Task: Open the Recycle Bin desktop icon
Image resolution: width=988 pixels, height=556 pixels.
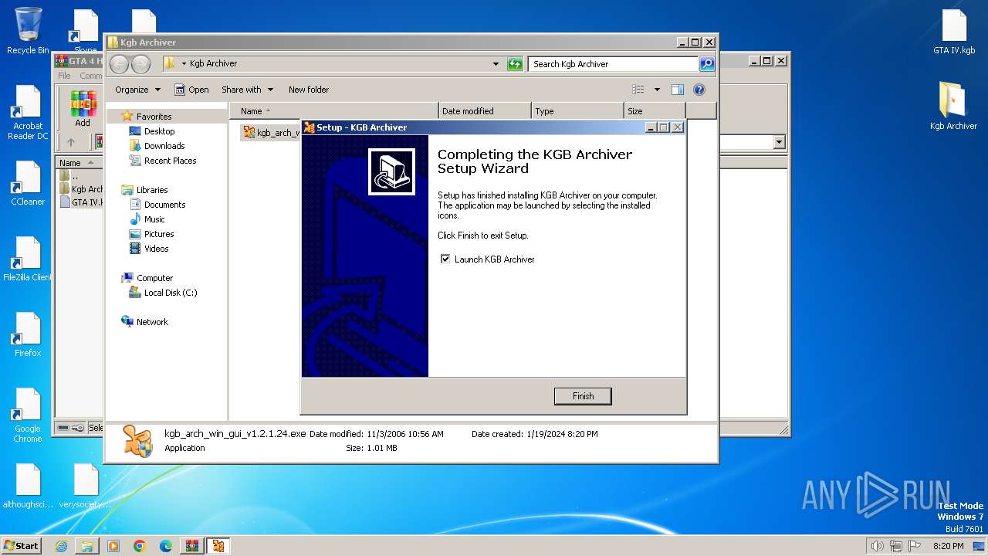Action: point(28,31)
